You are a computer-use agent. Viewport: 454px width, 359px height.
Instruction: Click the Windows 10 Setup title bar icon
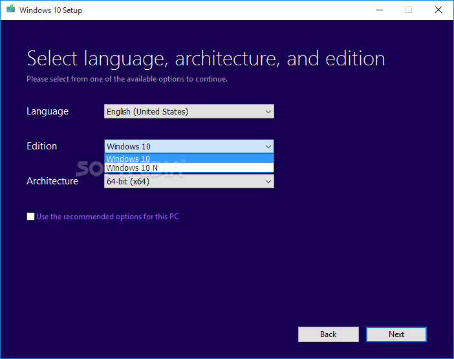coord(11,9)
